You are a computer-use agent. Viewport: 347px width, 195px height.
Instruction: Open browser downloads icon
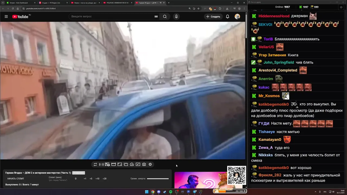(x=227, y=8)
